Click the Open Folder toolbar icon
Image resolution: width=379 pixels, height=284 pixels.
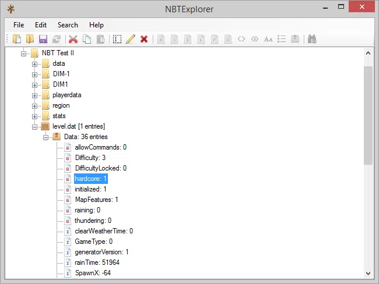pos(30,39)
